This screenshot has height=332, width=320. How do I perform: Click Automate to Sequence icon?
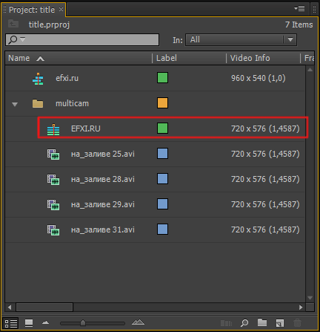226,323
